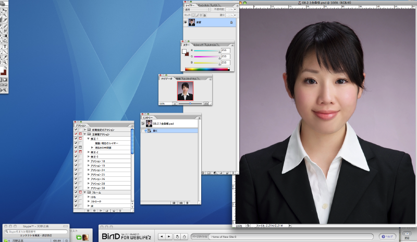The width and height of the screenshot is (417, 242).
Task: Delete current state in History panel
Action: (x=187, y=203)
